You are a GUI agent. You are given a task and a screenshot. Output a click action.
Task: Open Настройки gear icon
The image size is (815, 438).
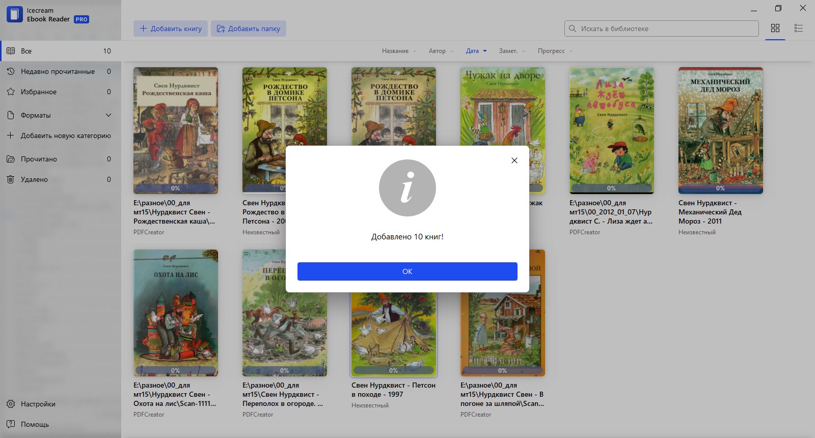pos(11,404)
